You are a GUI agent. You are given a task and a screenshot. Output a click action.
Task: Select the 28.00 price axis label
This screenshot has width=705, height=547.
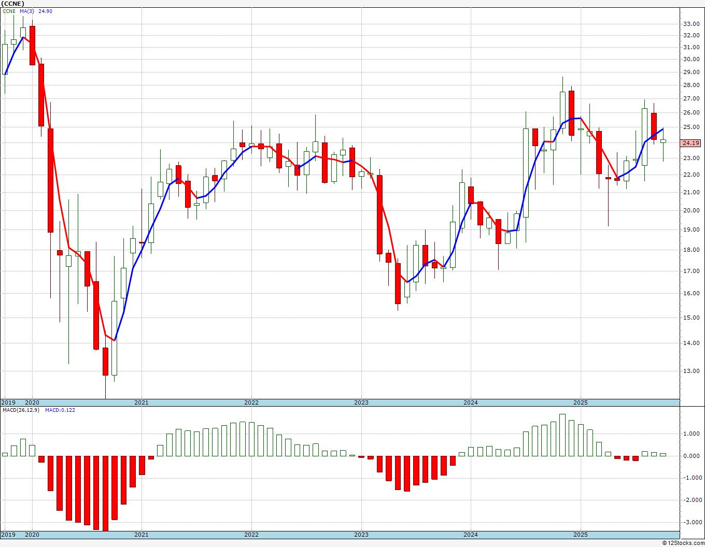tap(690, 85)
